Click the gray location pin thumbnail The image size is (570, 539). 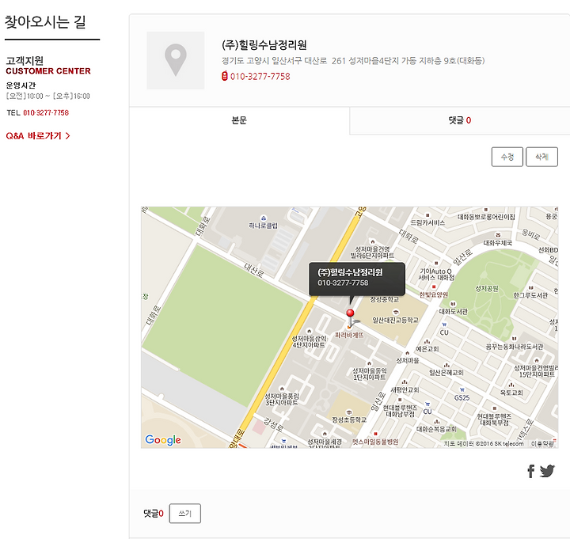pos(175,60)
